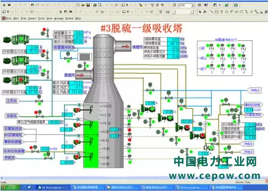Click the 事故浆液箱 tag at the right edge

253,105
